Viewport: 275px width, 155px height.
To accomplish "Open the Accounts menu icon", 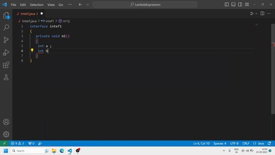I will click(6, 122).
